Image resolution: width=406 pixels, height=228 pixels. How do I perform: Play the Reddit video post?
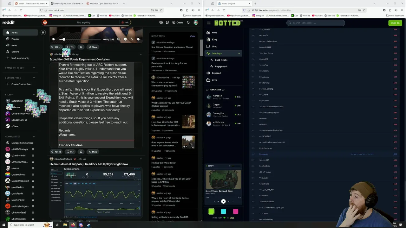pyautogui.click(x=54, y=39)
